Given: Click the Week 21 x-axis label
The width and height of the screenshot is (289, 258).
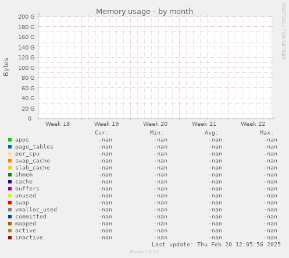Looking at the screenshot, I should (204, 124).
